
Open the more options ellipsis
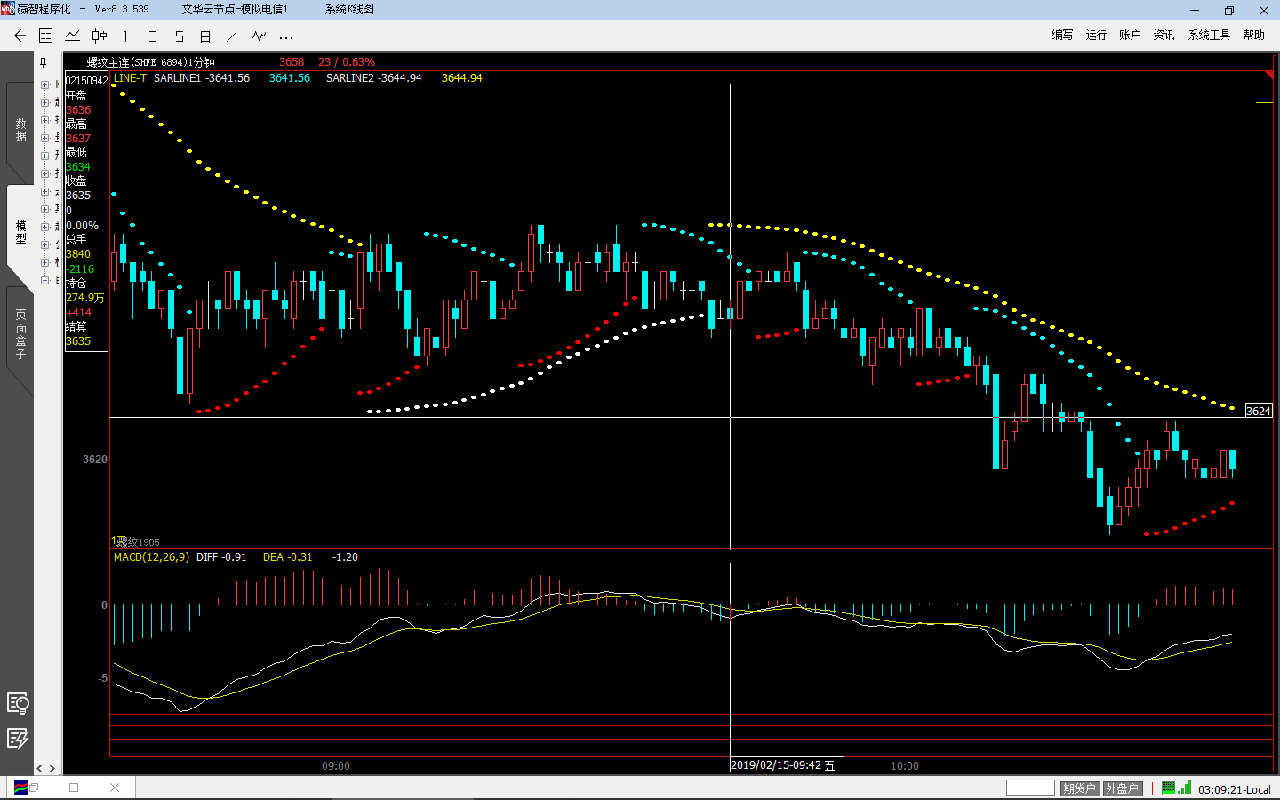tap(285, 37)
